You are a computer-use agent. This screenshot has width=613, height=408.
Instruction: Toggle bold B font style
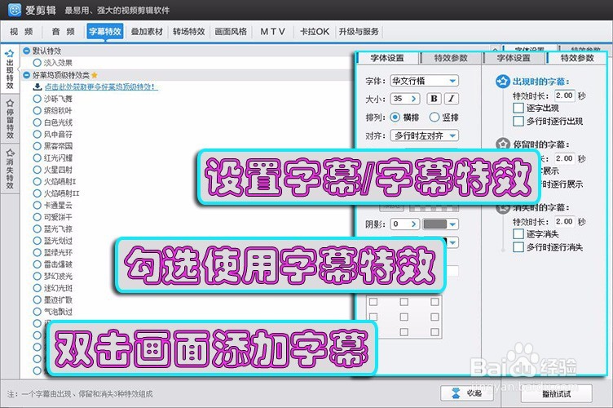point(434,99)
